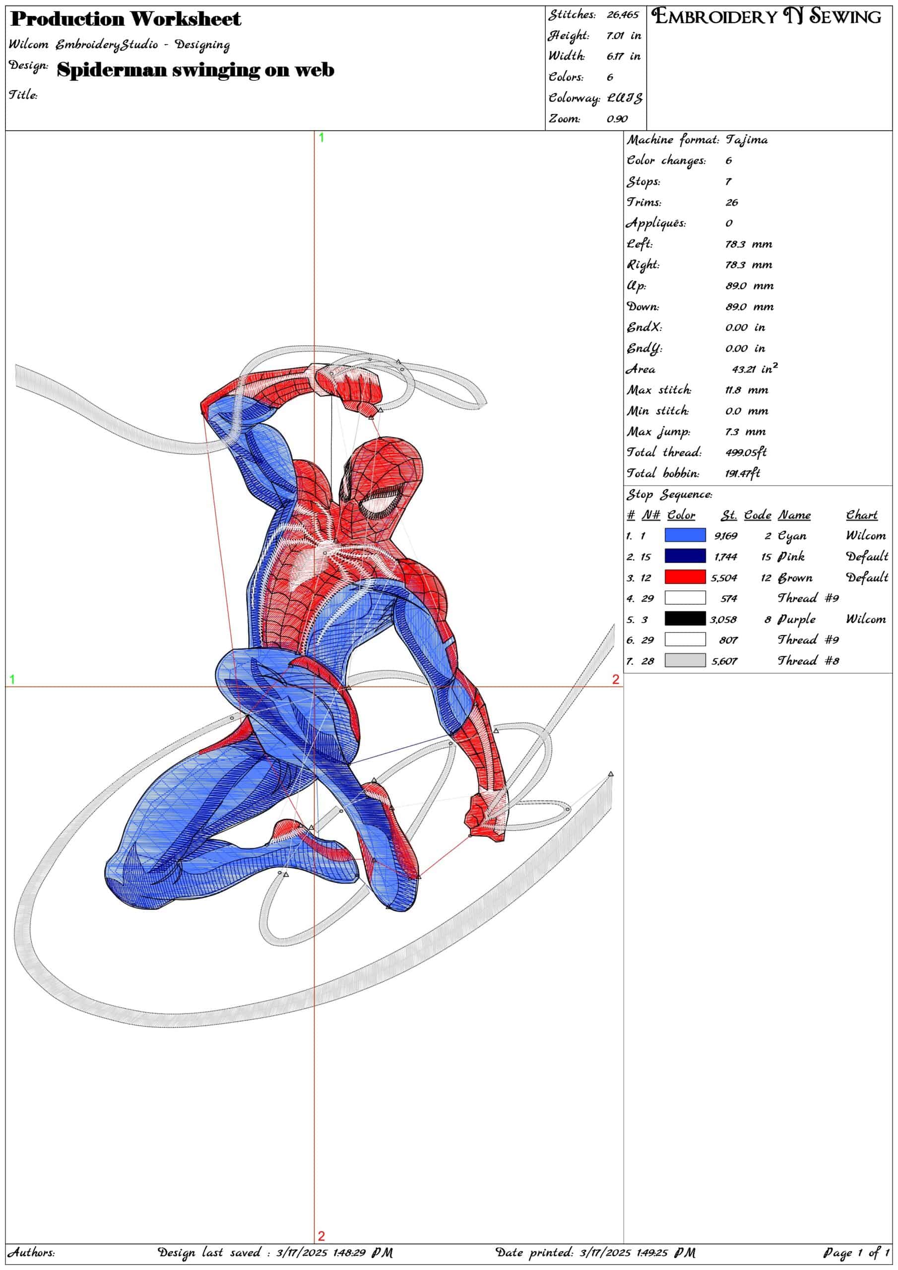898x1270 pixels.
Task: Click the "Page 1 of 1" footer
Action: [x=856, y=1252]
